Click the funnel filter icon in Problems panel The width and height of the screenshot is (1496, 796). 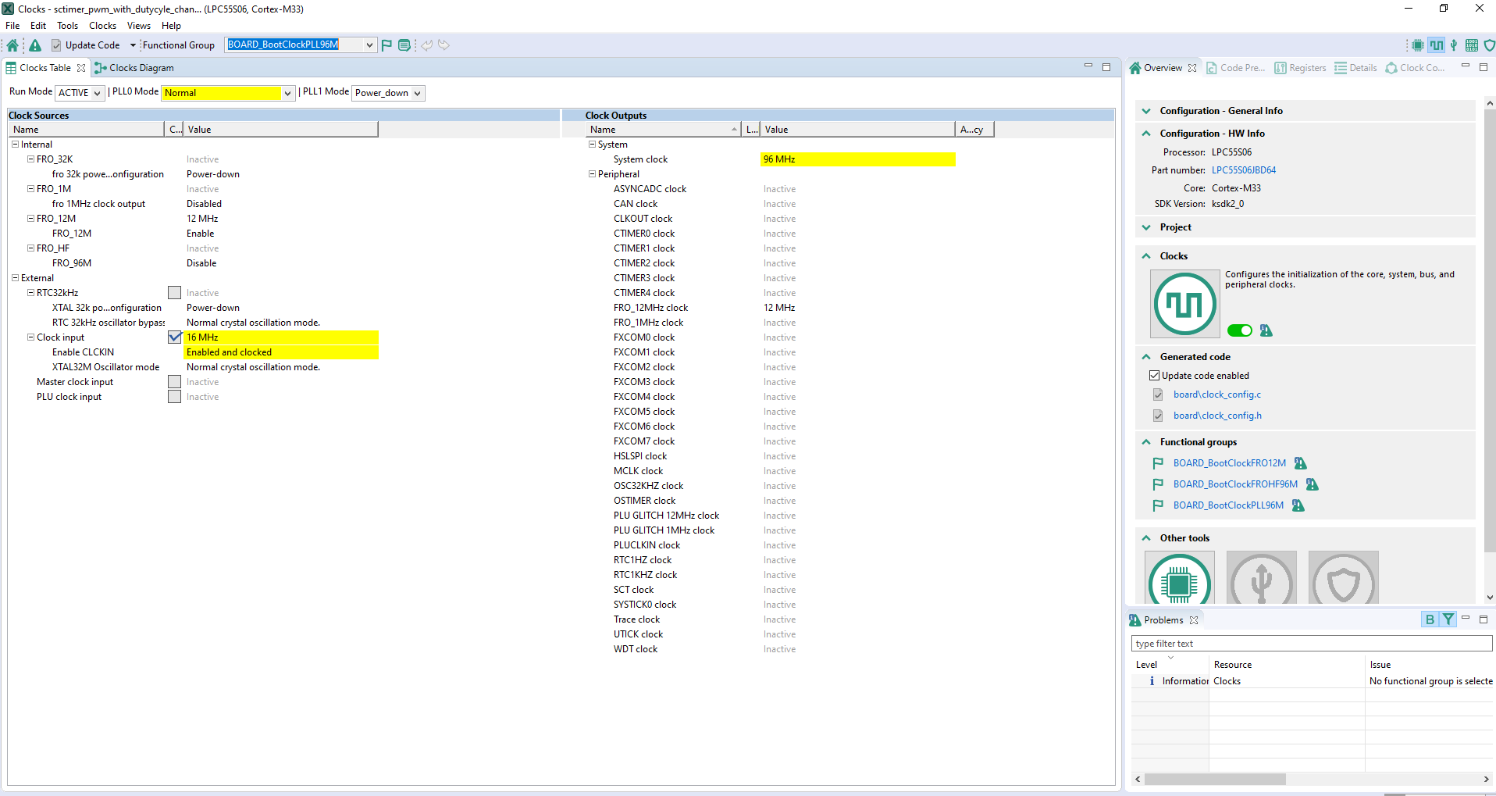click(x=1448, y=619)
